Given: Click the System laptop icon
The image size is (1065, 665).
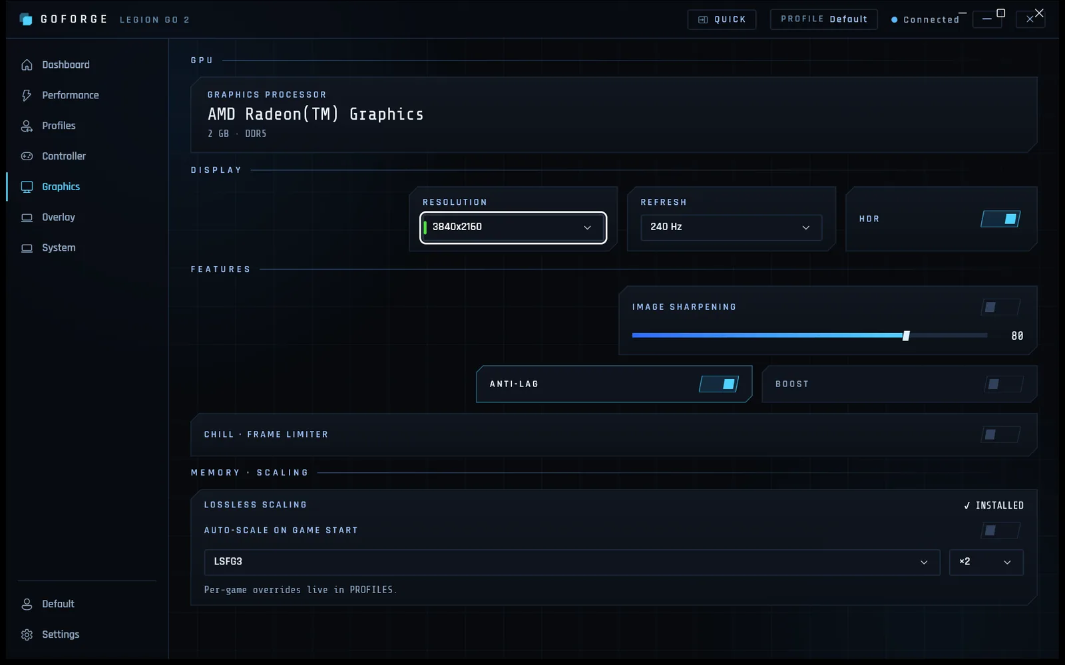Looking at the screenshot, I should pyautogui.click(x=27, y=248).
